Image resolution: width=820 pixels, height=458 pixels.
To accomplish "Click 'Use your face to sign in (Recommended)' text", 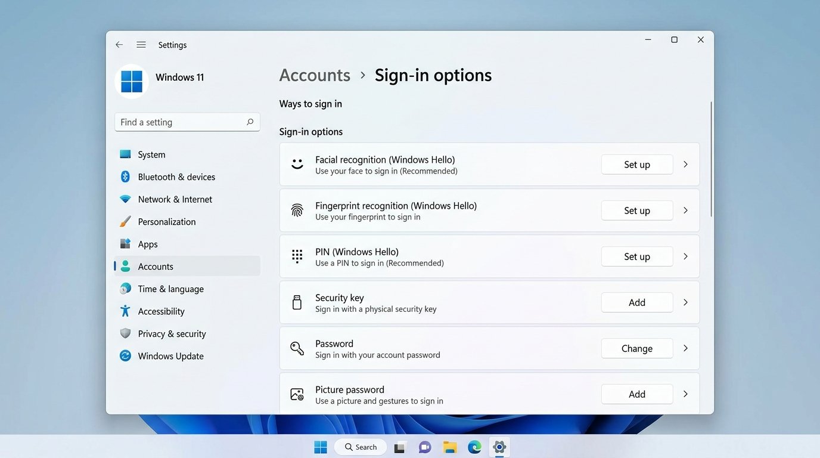I will (x=386, y=171).
